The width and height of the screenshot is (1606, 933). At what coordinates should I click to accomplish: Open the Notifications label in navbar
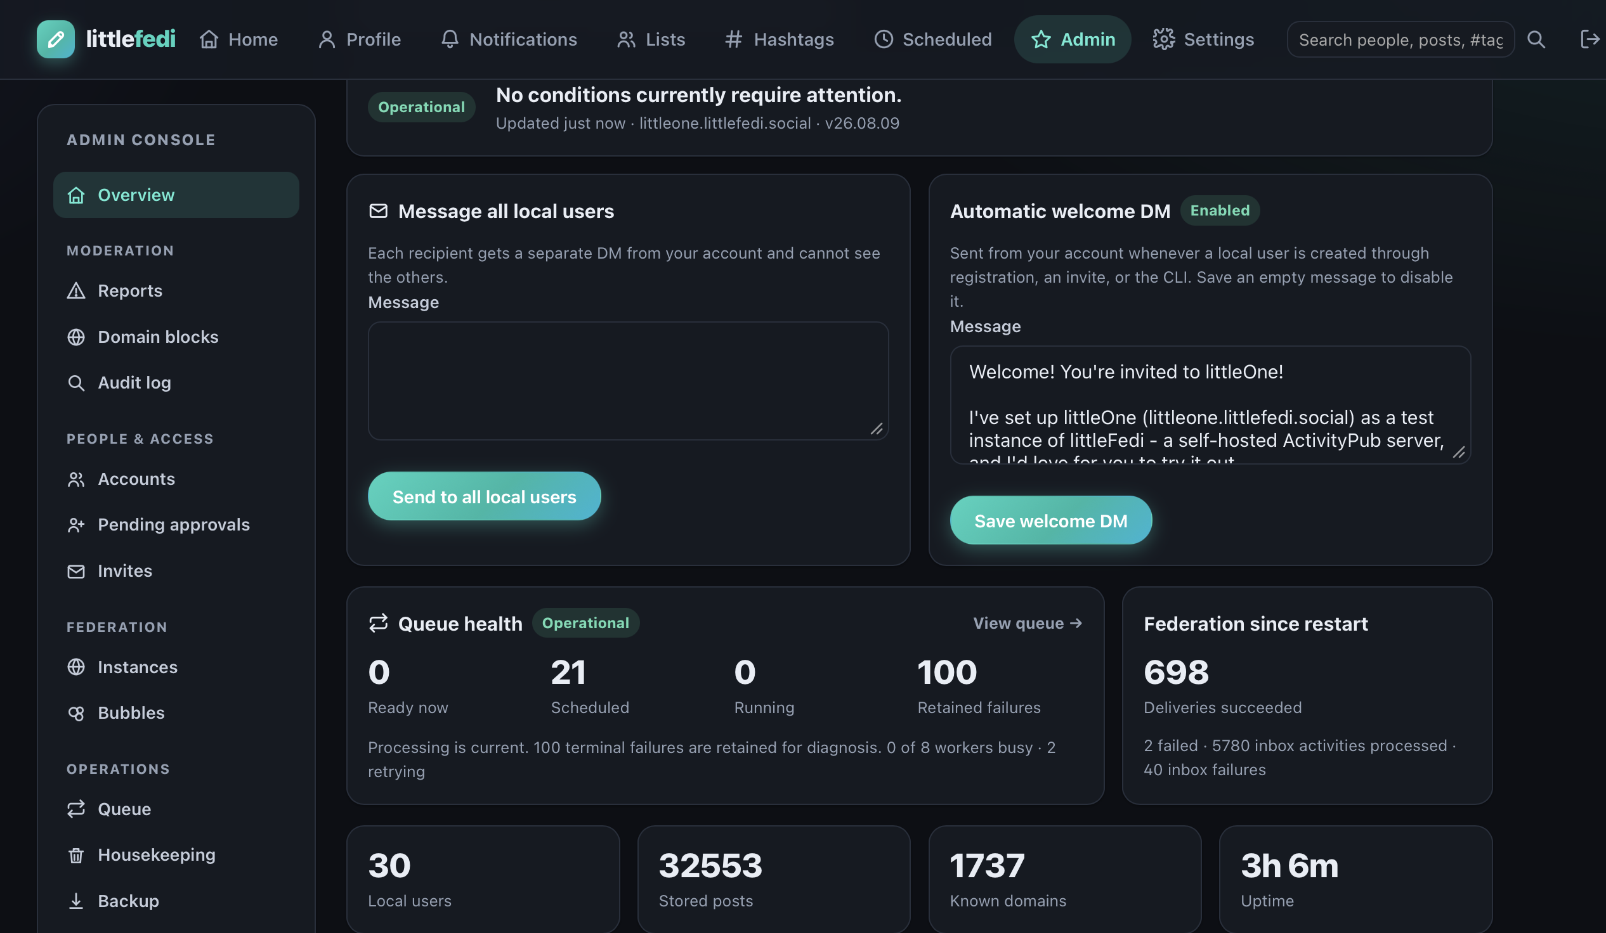(523, 39)
